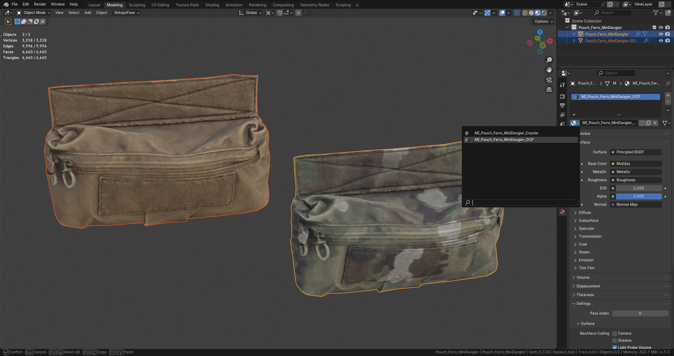Switch to Rendered viewport shading
This screenshot has width=674, height=356.
pyautogui.click(x=543, y=13)
